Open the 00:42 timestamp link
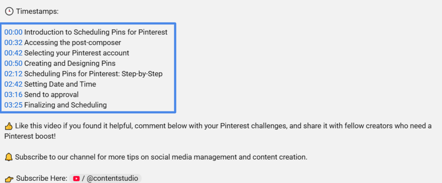This screenshot has width=442, height=183. 13,53
